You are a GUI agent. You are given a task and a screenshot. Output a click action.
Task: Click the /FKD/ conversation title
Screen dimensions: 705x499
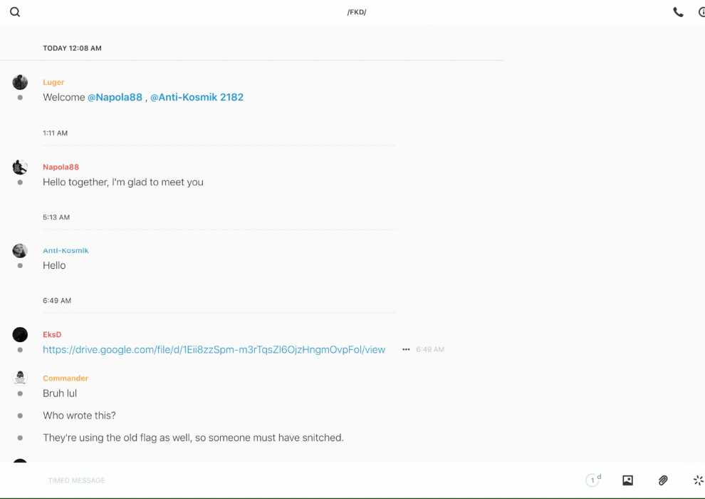coord(356,12)
